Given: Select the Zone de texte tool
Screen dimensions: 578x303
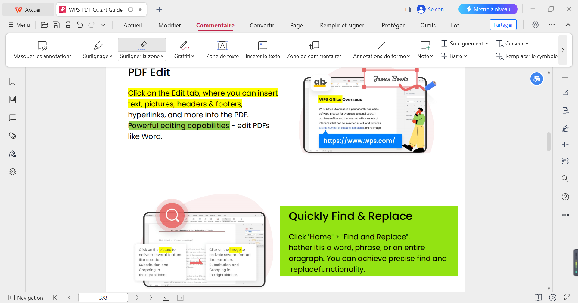Looking at the screenshot, I should point(222,50).
